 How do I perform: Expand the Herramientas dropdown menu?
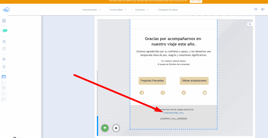pyautogui.click(x=91, y=10)
